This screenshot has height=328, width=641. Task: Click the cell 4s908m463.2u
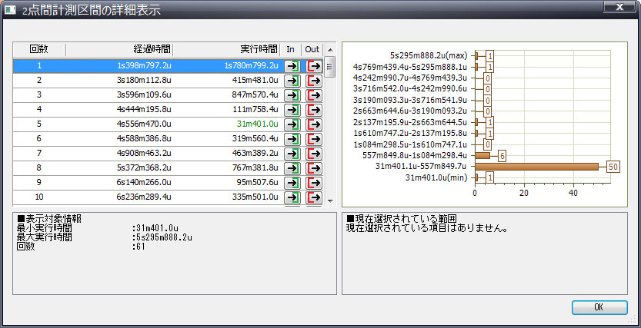[x=144, y=154]
